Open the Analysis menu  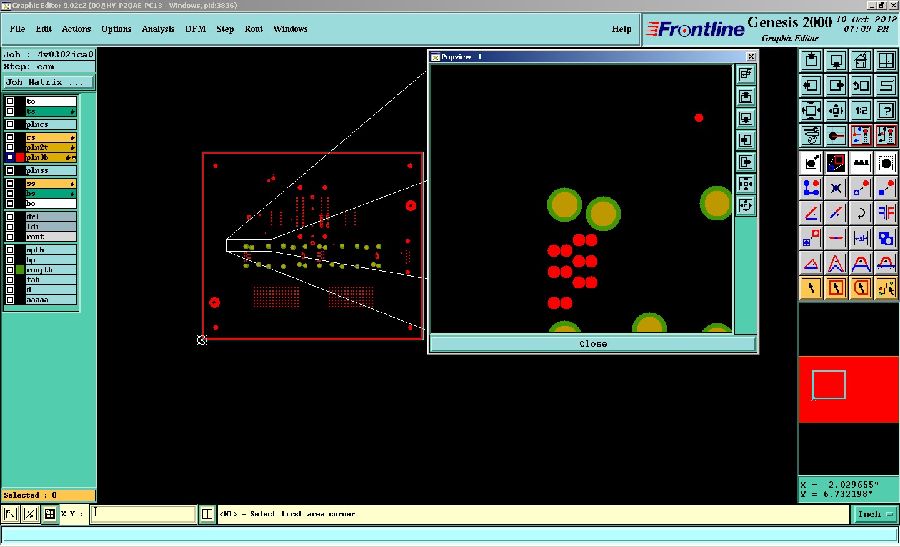158,29
